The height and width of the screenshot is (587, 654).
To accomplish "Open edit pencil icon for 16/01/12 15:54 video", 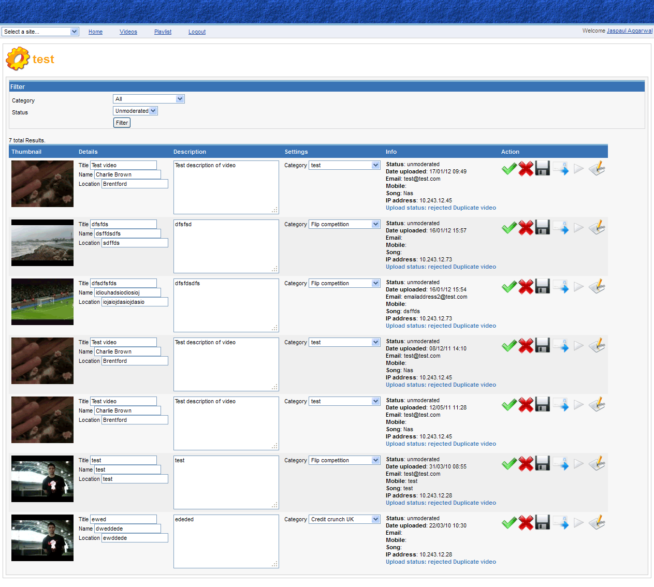I will pyautogui.click(x=597, y=287).
